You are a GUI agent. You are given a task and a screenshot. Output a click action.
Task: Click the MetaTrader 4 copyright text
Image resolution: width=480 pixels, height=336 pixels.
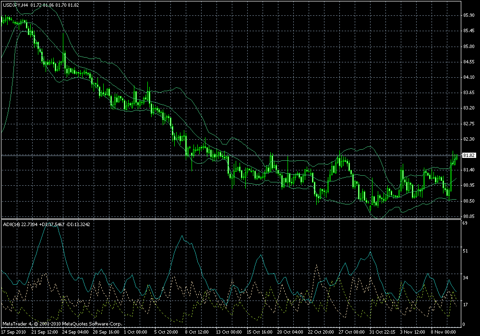pos(62,324)
